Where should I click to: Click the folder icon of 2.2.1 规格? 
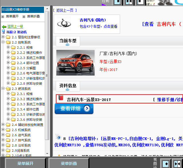click(13, 47)
